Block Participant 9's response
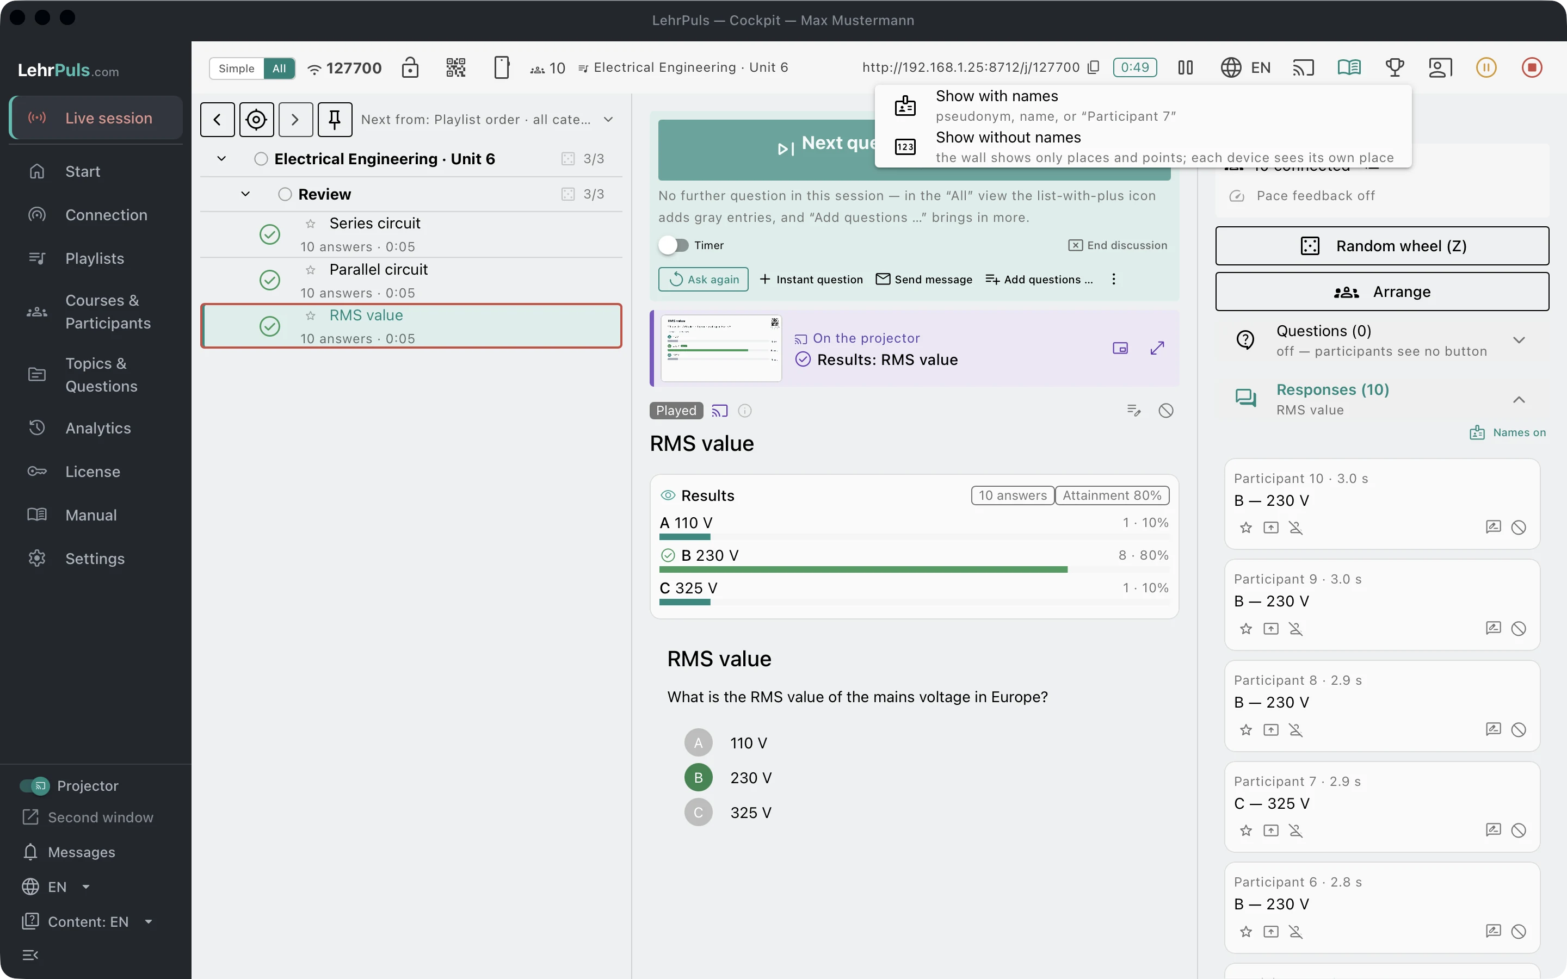This screenshot has width=1567, height=979. click(1519, 629)
